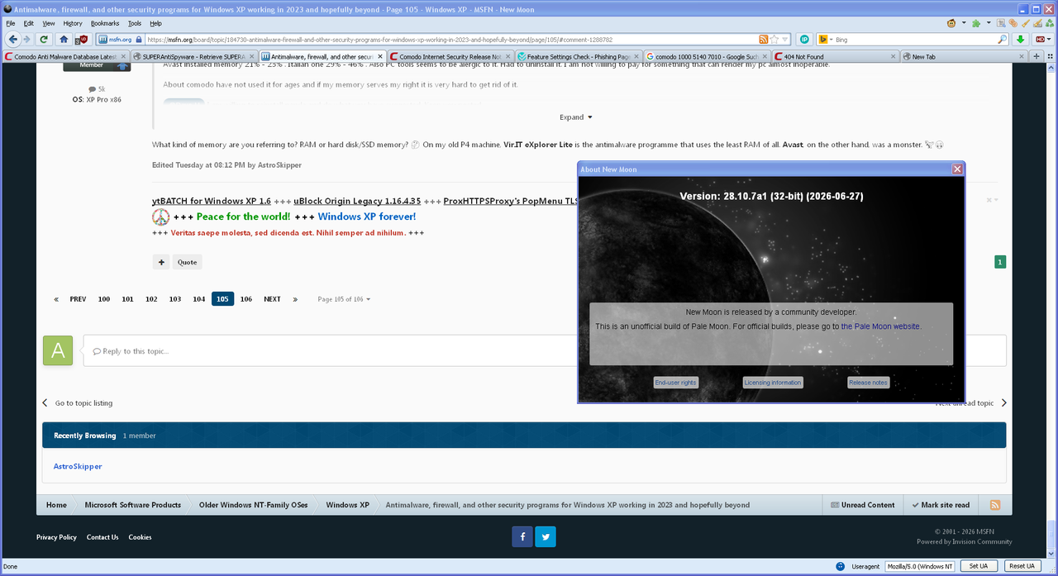
Task: Open the History menu
Action: (x=73, y=23)
